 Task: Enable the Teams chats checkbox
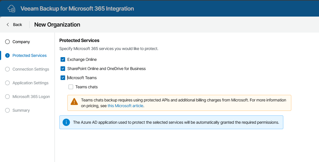pyautogui.click(x=71, y=87)
